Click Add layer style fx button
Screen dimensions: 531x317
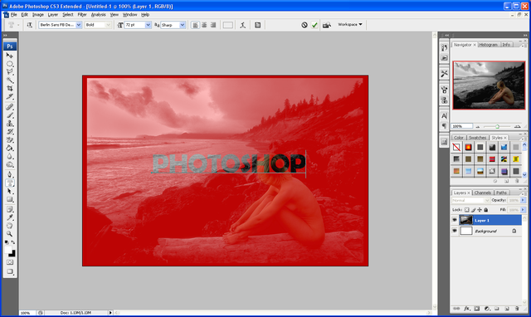pyautogui.click(x=466, y=309)
